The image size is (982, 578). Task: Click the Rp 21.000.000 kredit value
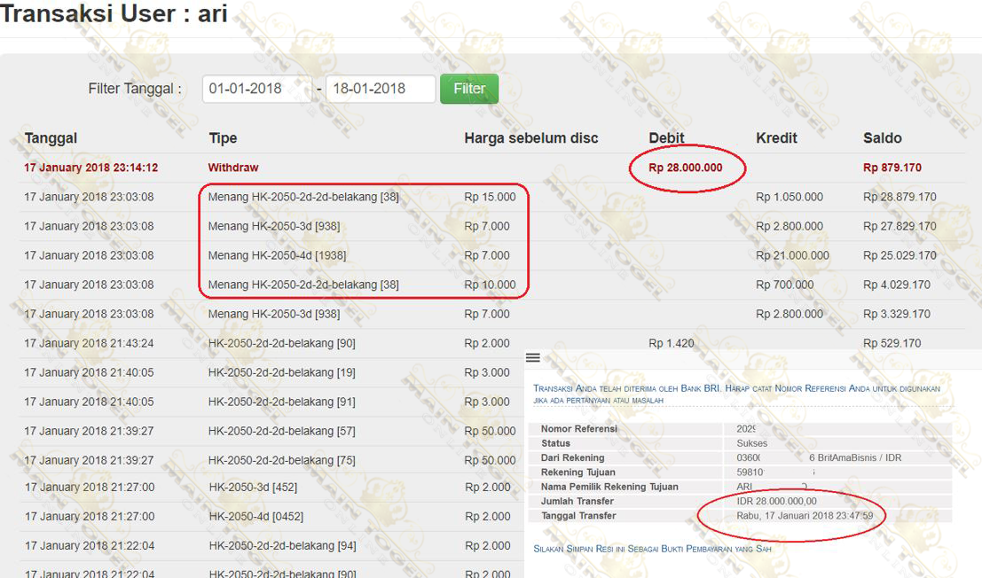(x=792, y=255)
